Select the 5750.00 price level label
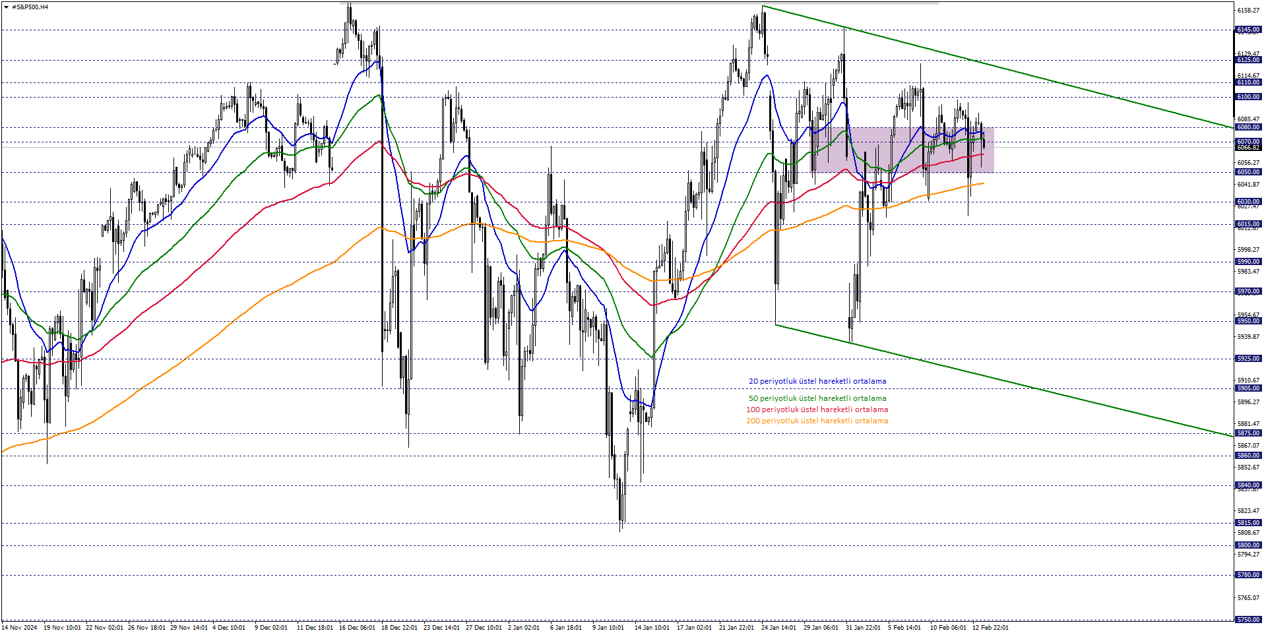This screenshot has height=635, width=1264. pyautogui.click(x=1248, y=620)
